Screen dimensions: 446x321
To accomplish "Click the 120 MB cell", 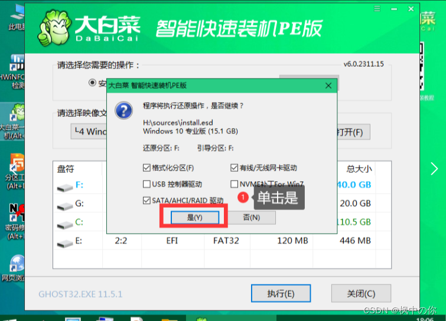I will click(x=292, y=241).
